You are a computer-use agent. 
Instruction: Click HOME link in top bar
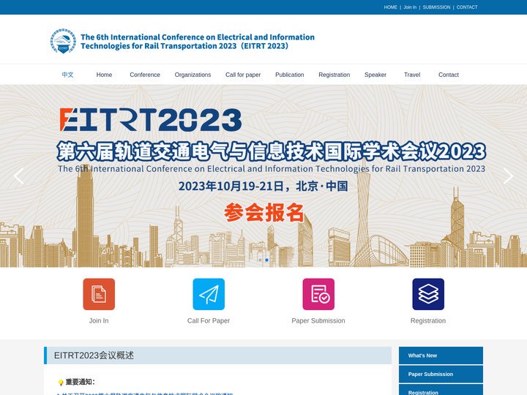[x=391, y=7]
